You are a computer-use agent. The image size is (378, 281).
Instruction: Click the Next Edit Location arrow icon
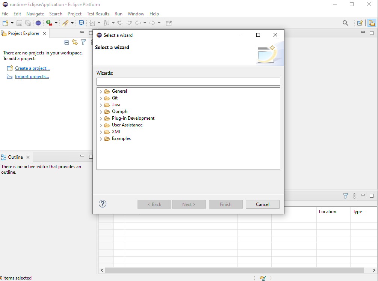click(x=129, y=23)
